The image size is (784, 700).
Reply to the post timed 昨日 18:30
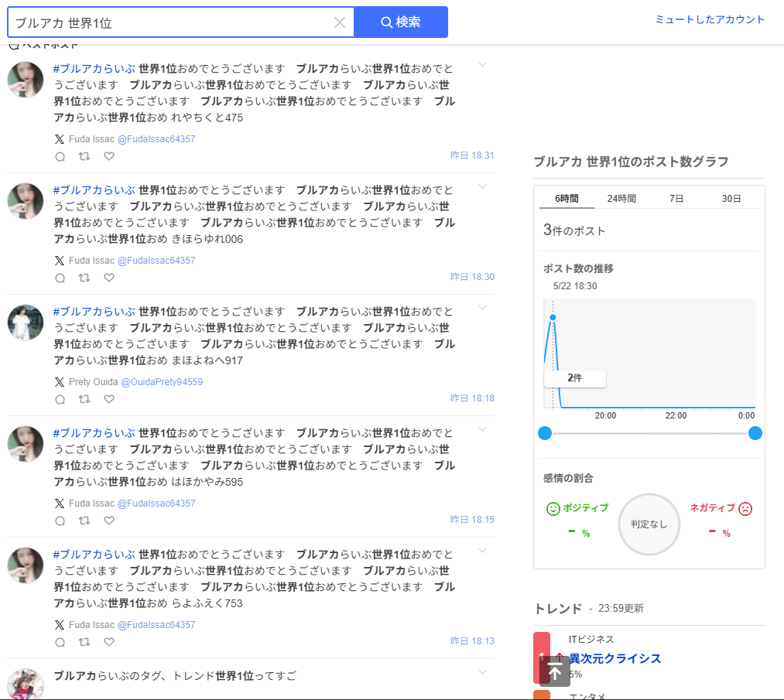60,278
